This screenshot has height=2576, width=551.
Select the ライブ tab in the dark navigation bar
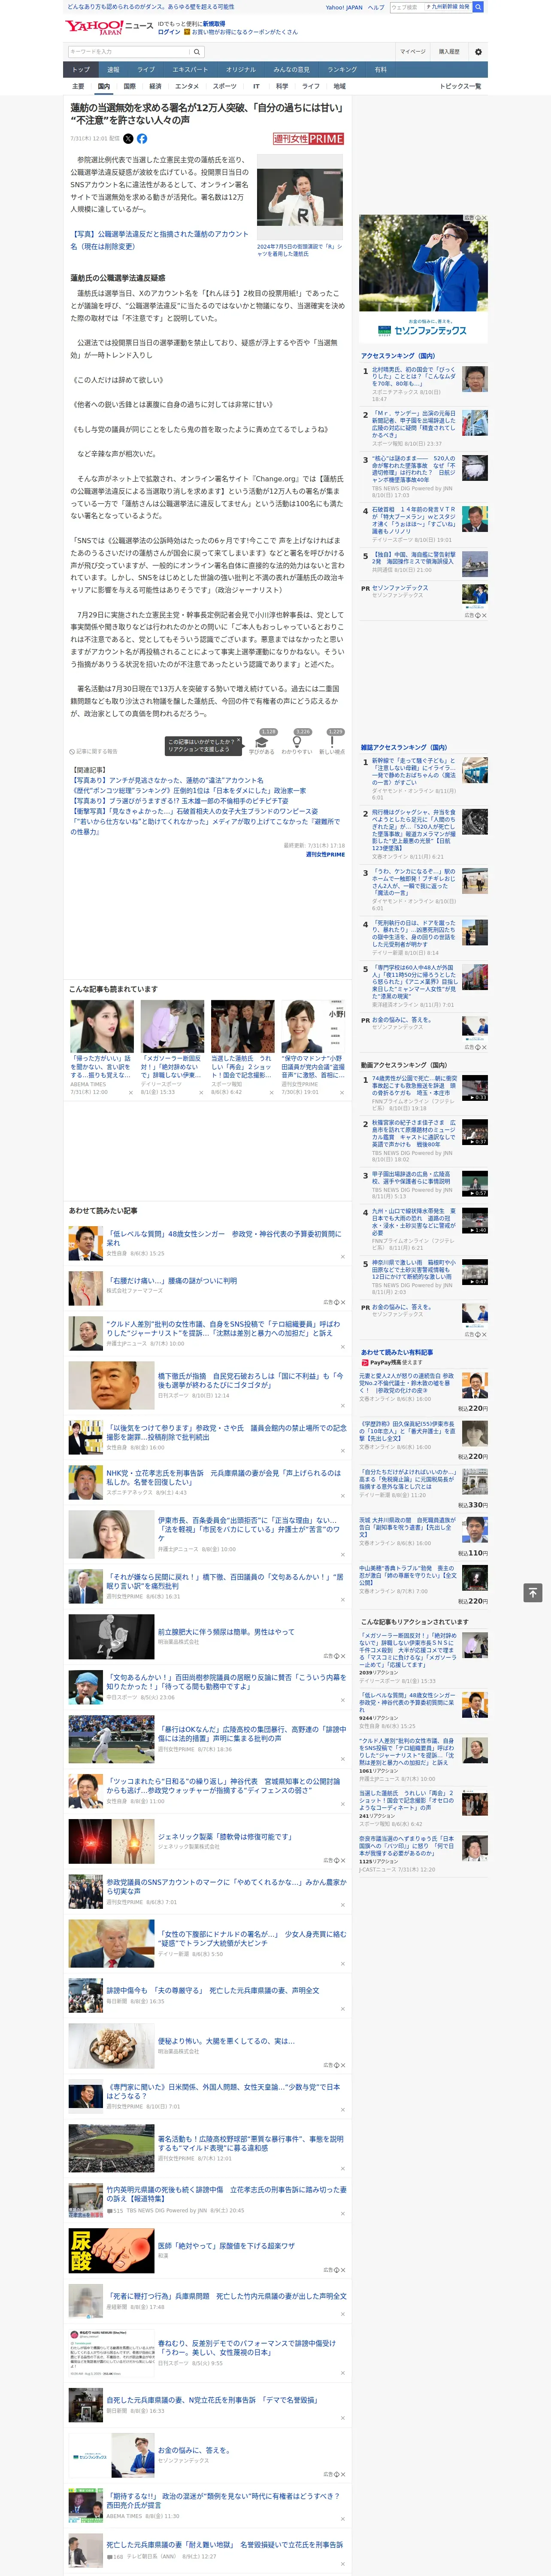pos(146,70)
